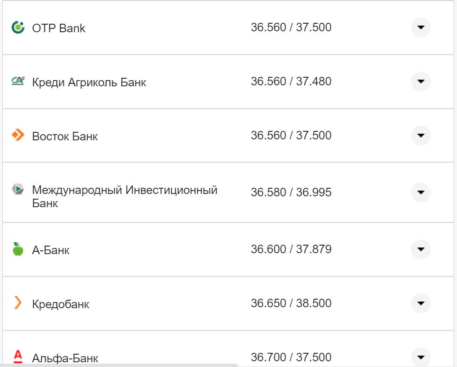Open the dropdown next to Восток Банк
Image resolution: width=457 pixels, height=367 pixels.
click(420, 136)
